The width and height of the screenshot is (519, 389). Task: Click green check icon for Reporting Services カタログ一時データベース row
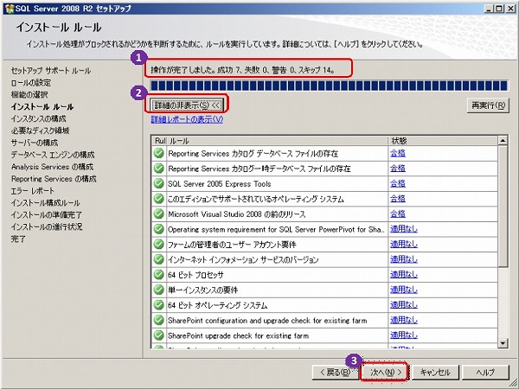coord(159,169)
